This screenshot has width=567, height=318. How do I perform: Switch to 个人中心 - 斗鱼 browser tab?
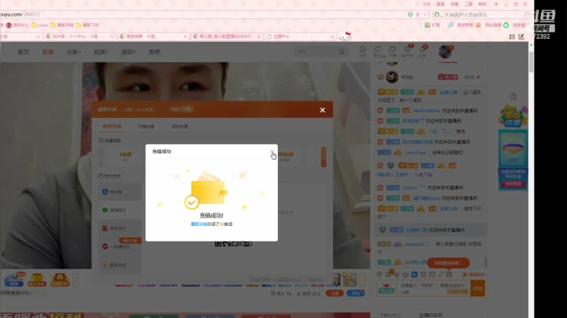[x=80, y=36]
